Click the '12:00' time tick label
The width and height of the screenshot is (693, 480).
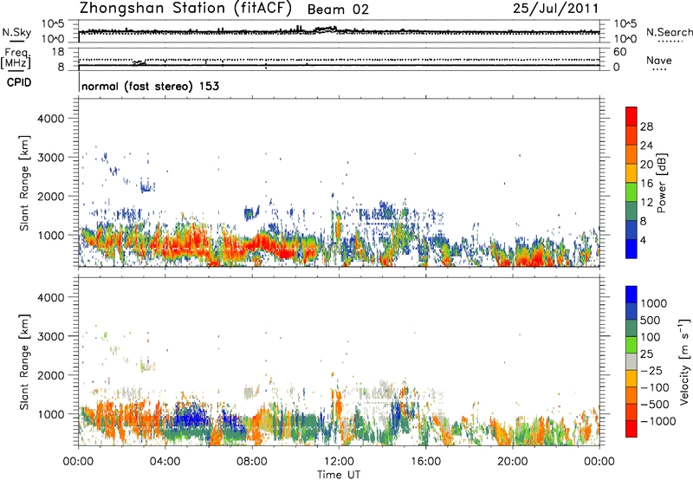pos(339,462)
